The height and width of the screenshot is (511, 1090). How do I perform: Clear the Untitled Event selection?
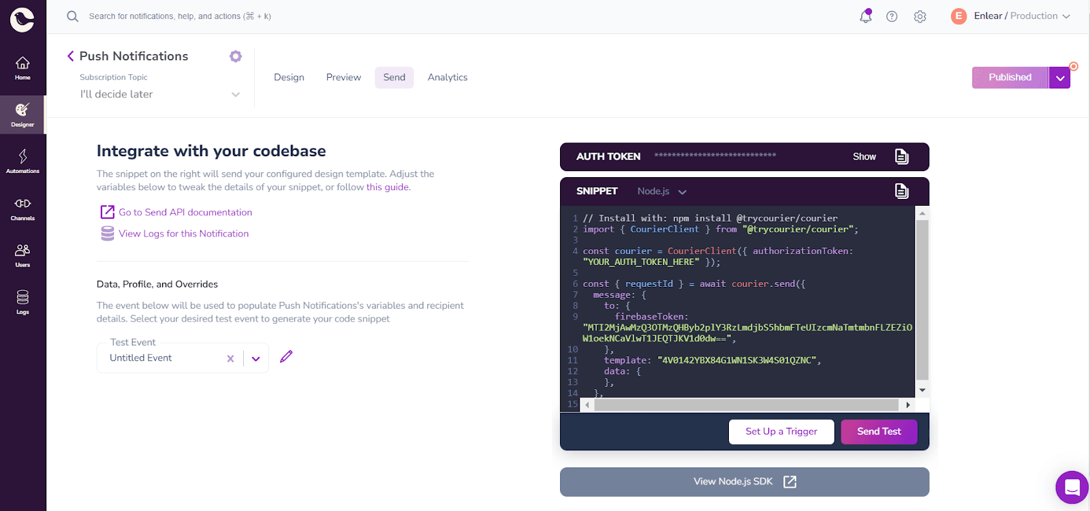tap(230, 358)
